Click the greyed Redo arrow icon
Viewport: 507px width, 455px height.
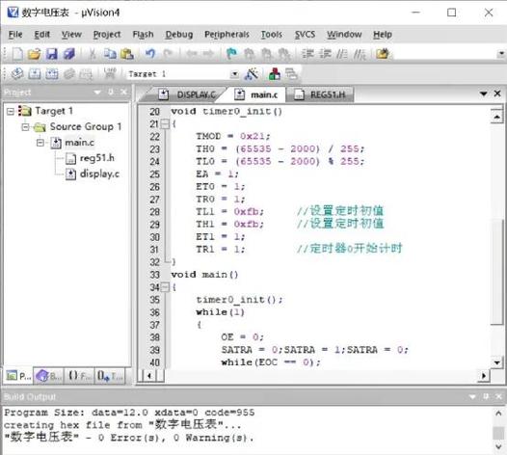(168, 54)
